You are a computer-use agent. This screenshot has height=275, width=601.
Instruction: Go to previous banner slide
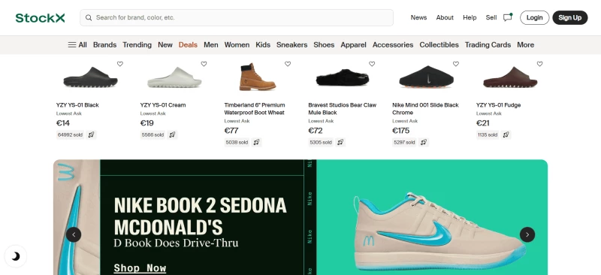(74, 234)
